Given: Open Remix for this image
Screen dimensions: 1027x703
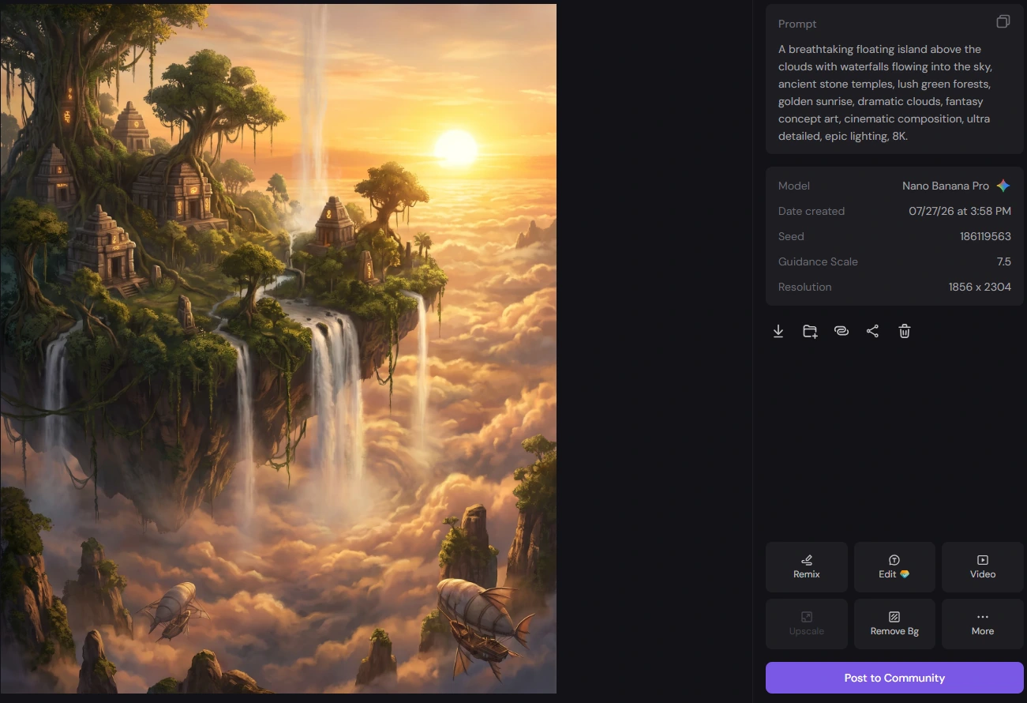Looking at the screenshot, I should click(807, 567).
